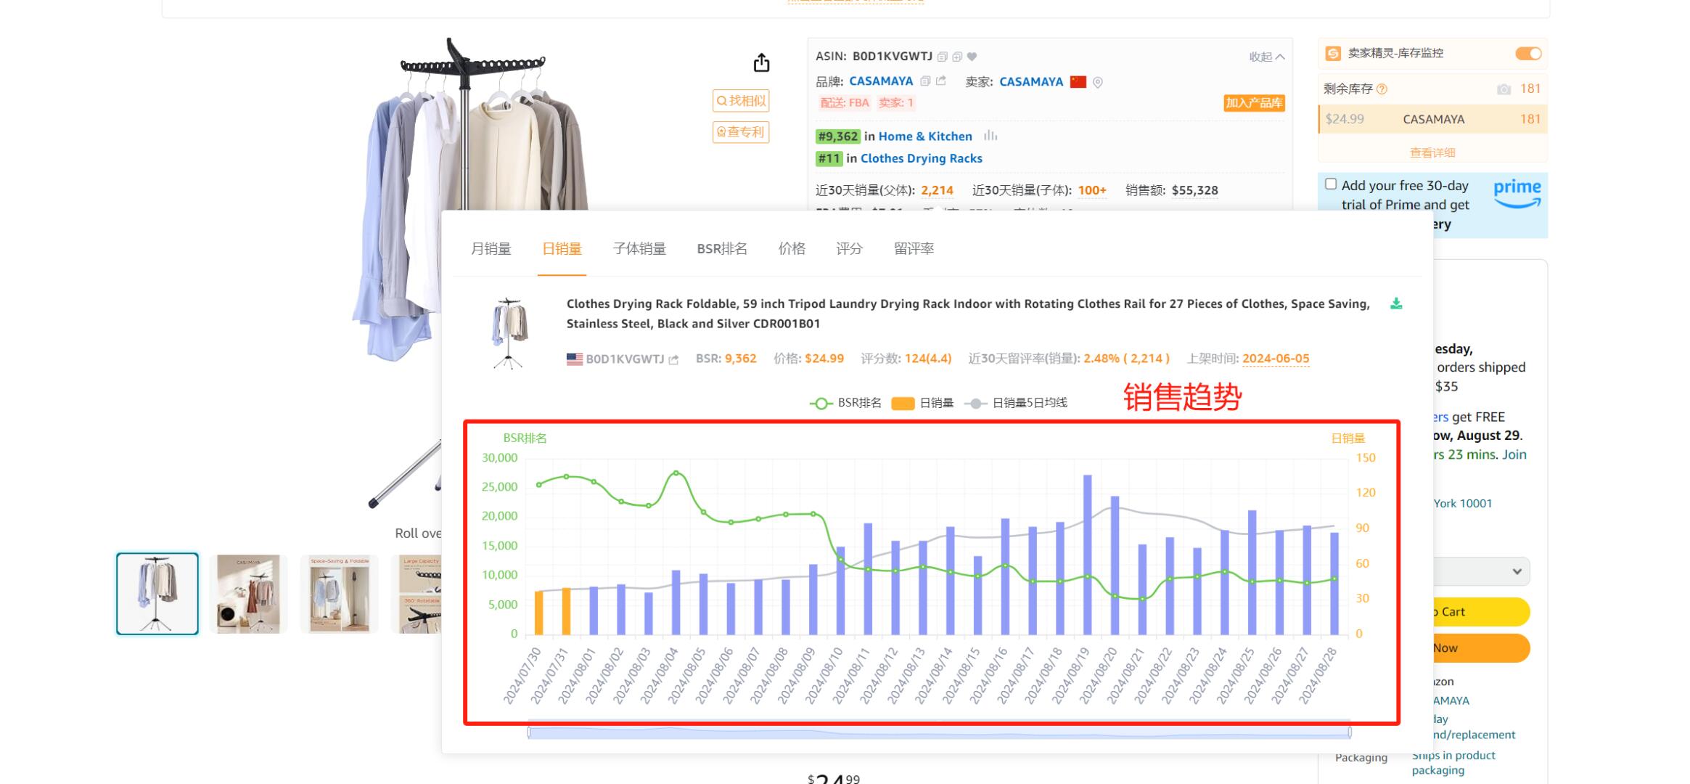The width and height of the screenshot is (1690, 784).
Task: Open bar chart icon beside Home & Kitchen
Action: coord(990,136)
